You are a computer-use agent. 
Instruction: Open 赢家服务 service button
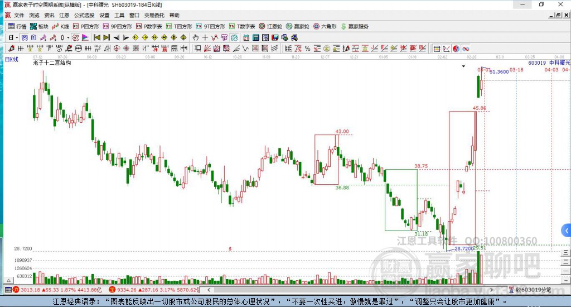point(355,26)
